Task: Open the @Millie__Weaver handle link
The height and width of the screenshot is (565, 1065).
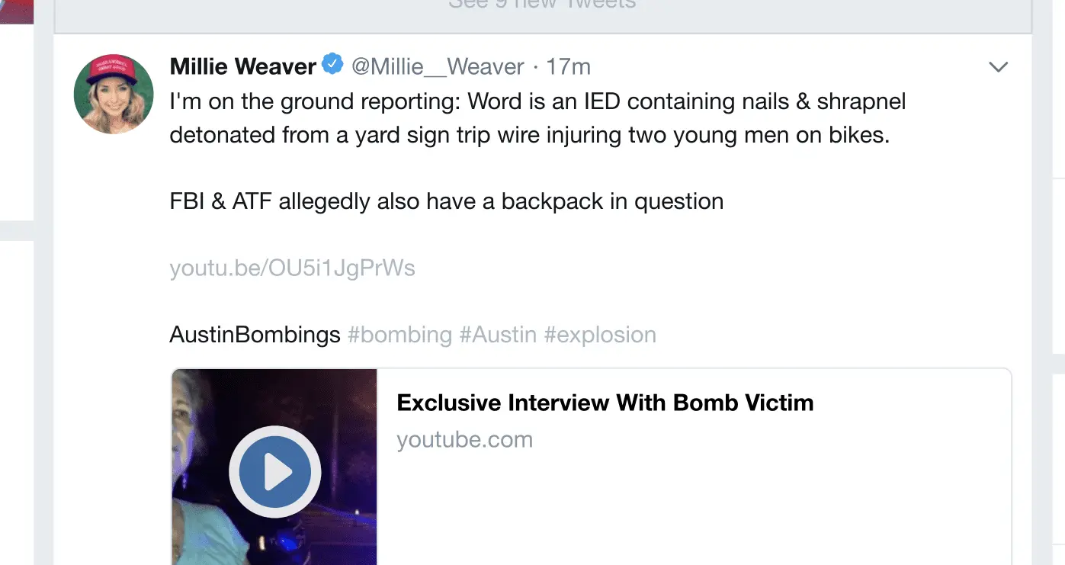Action: click(438, 67)
